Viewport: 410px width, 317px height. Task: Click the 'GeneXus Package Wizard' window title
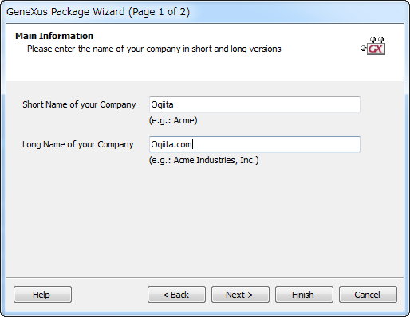[x=65, y=12]
